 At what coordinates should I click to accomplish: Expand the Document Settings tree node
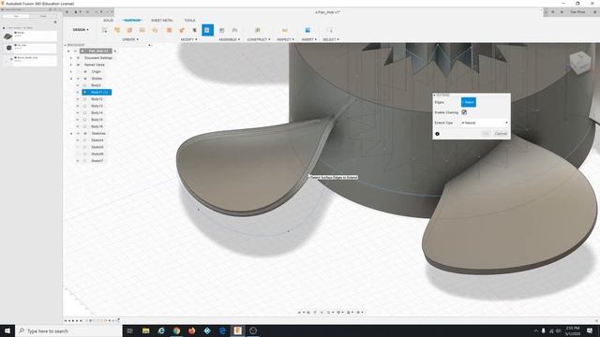[x=71, y=58]
